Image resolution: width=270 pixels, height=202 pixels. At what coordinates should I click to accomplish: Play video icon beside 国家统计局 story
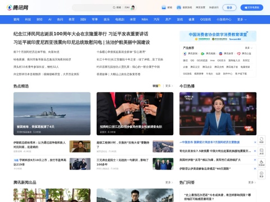255,142
